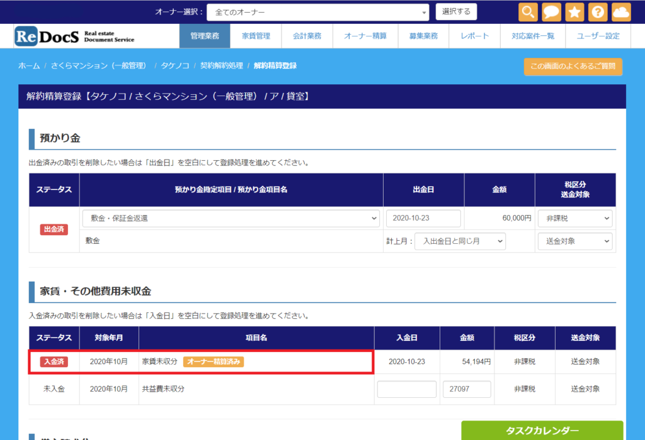Click the 54,194円 amount cell
The image size is (645, 440).
click(x=476, y=361)
